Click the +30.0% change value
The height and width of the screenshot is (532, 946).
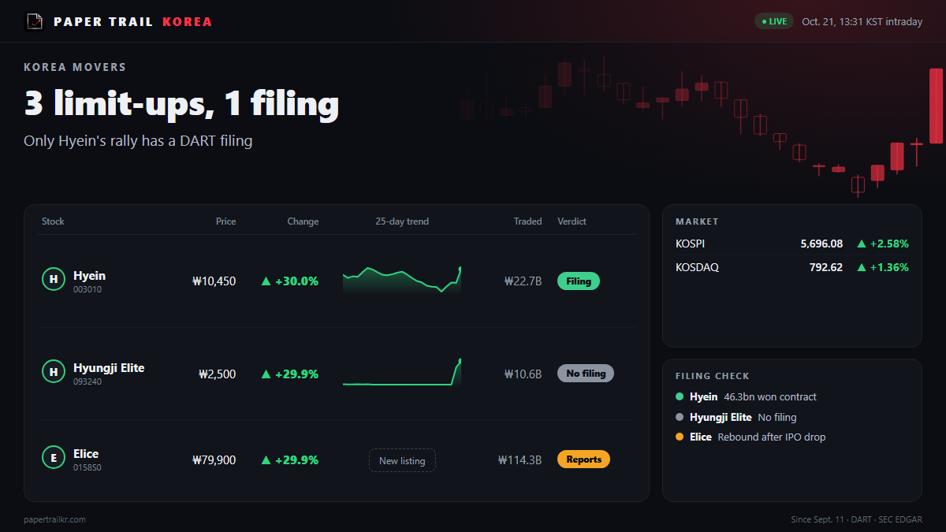pos(297,281)
